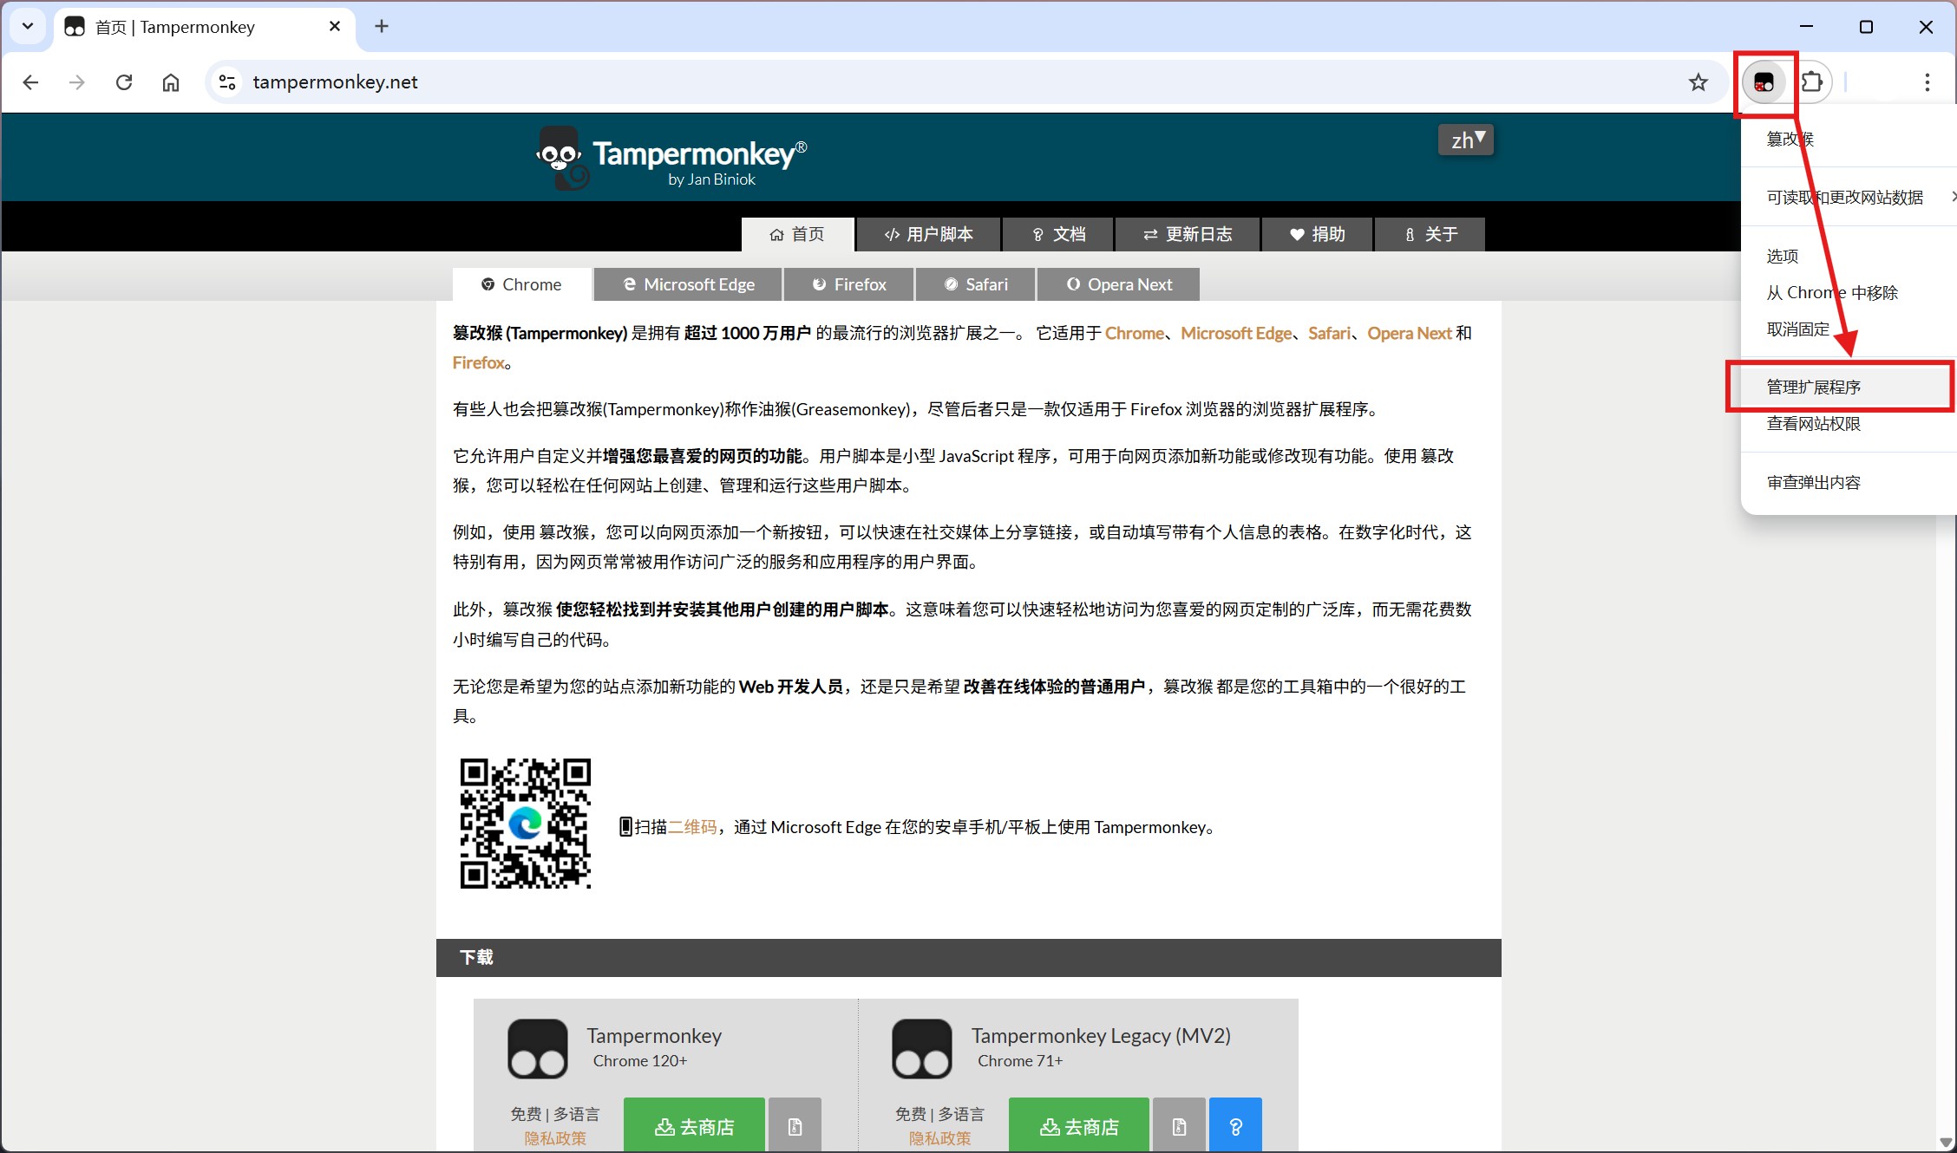Open the 捐助 navigation tab
This screenshot has height=1153, width=1957.
tap(1317, 234)
